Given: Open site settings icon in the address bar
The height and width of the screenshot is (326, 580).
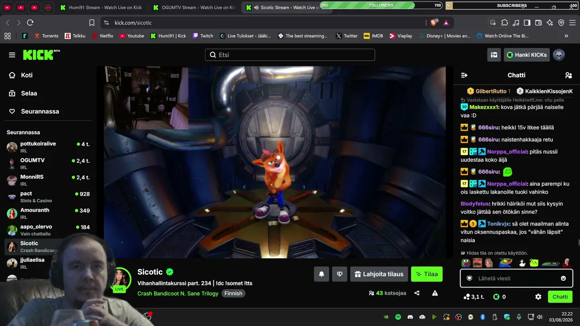Looking at the screenshot, I should (x=106, y=23).
